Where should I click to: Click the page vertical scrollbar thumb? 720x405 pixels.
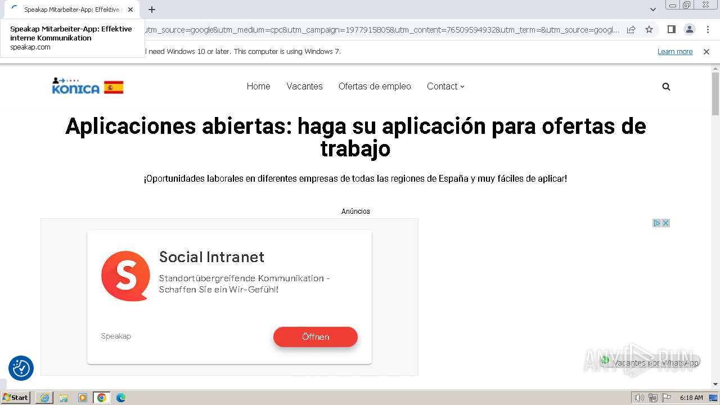point(715,93)
